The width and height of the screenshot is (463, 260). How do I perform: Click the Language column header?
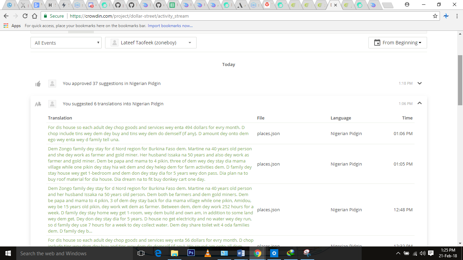tap(341, 118)
